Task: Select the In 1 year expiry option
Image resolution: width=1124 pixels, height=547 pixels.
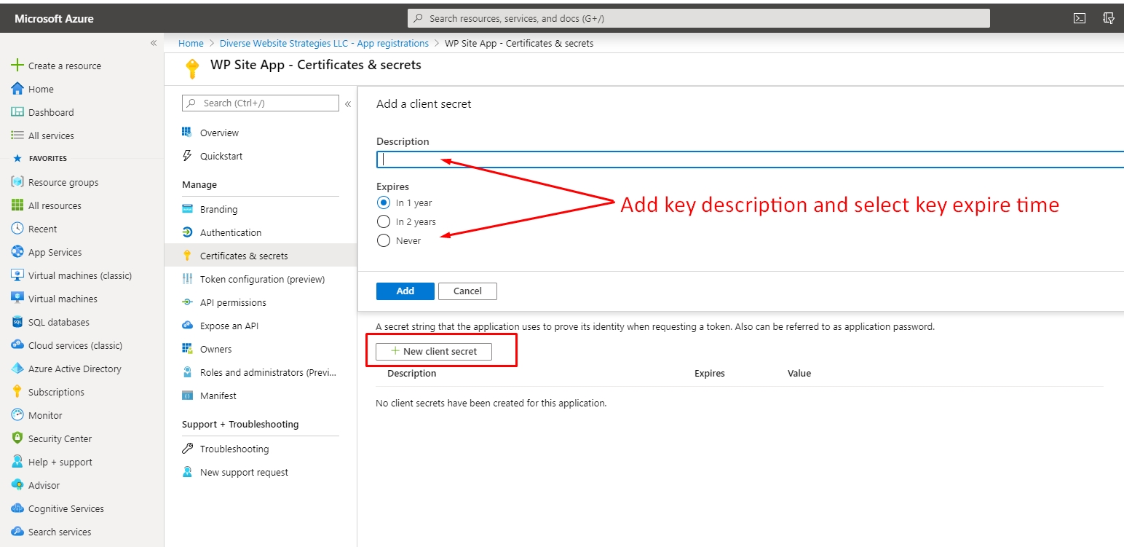Action: pos(384,202)
